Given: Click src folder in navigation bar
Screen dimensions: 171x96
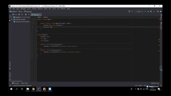Looking at the screenshot, I should coord(21,11).
